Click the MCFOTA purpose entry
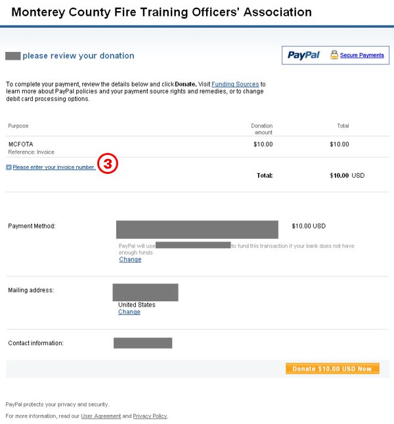394x424 pixels. (x=21, y=144)
